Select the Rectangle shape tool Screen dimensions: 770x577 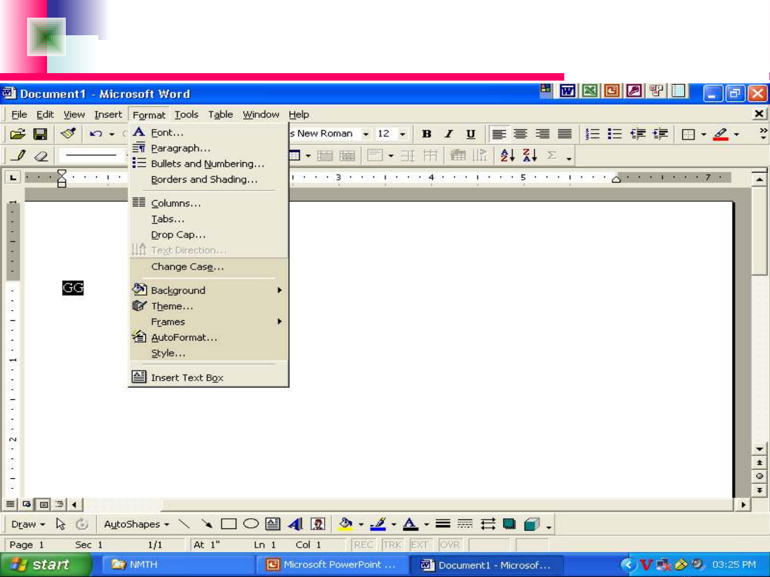228,524
